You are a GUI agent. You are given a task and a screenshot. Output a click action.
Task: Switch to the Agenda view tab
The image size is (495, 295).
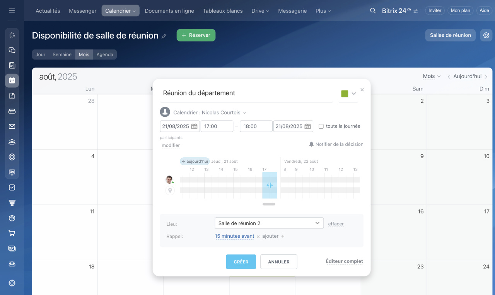105,55
